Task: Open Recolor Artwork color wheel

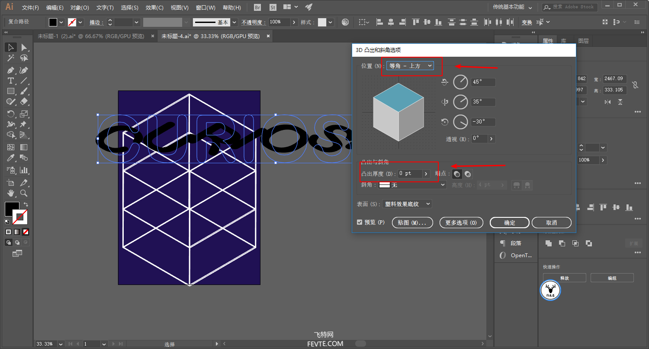Action: (345, 22)
